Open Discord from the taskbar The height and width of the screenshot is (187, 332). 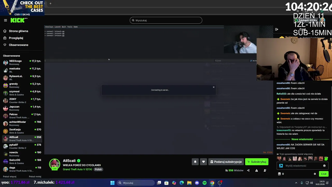pos(197,183)
